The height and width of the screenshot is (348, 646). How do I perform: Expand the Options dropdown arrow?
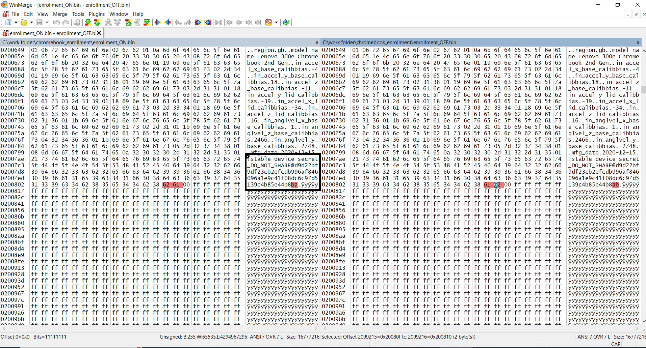pos(276,23)
